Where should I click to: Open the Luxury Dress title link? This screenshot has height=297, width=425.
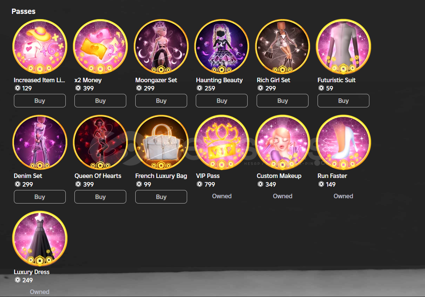click(x=32, y=272)
